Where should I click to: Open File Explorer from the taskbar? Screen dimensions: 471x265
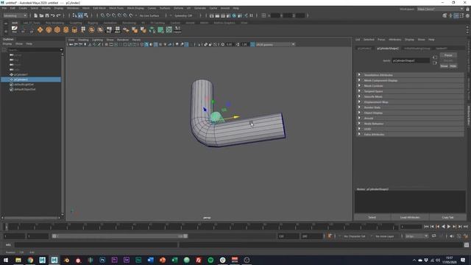click(18, 260)
